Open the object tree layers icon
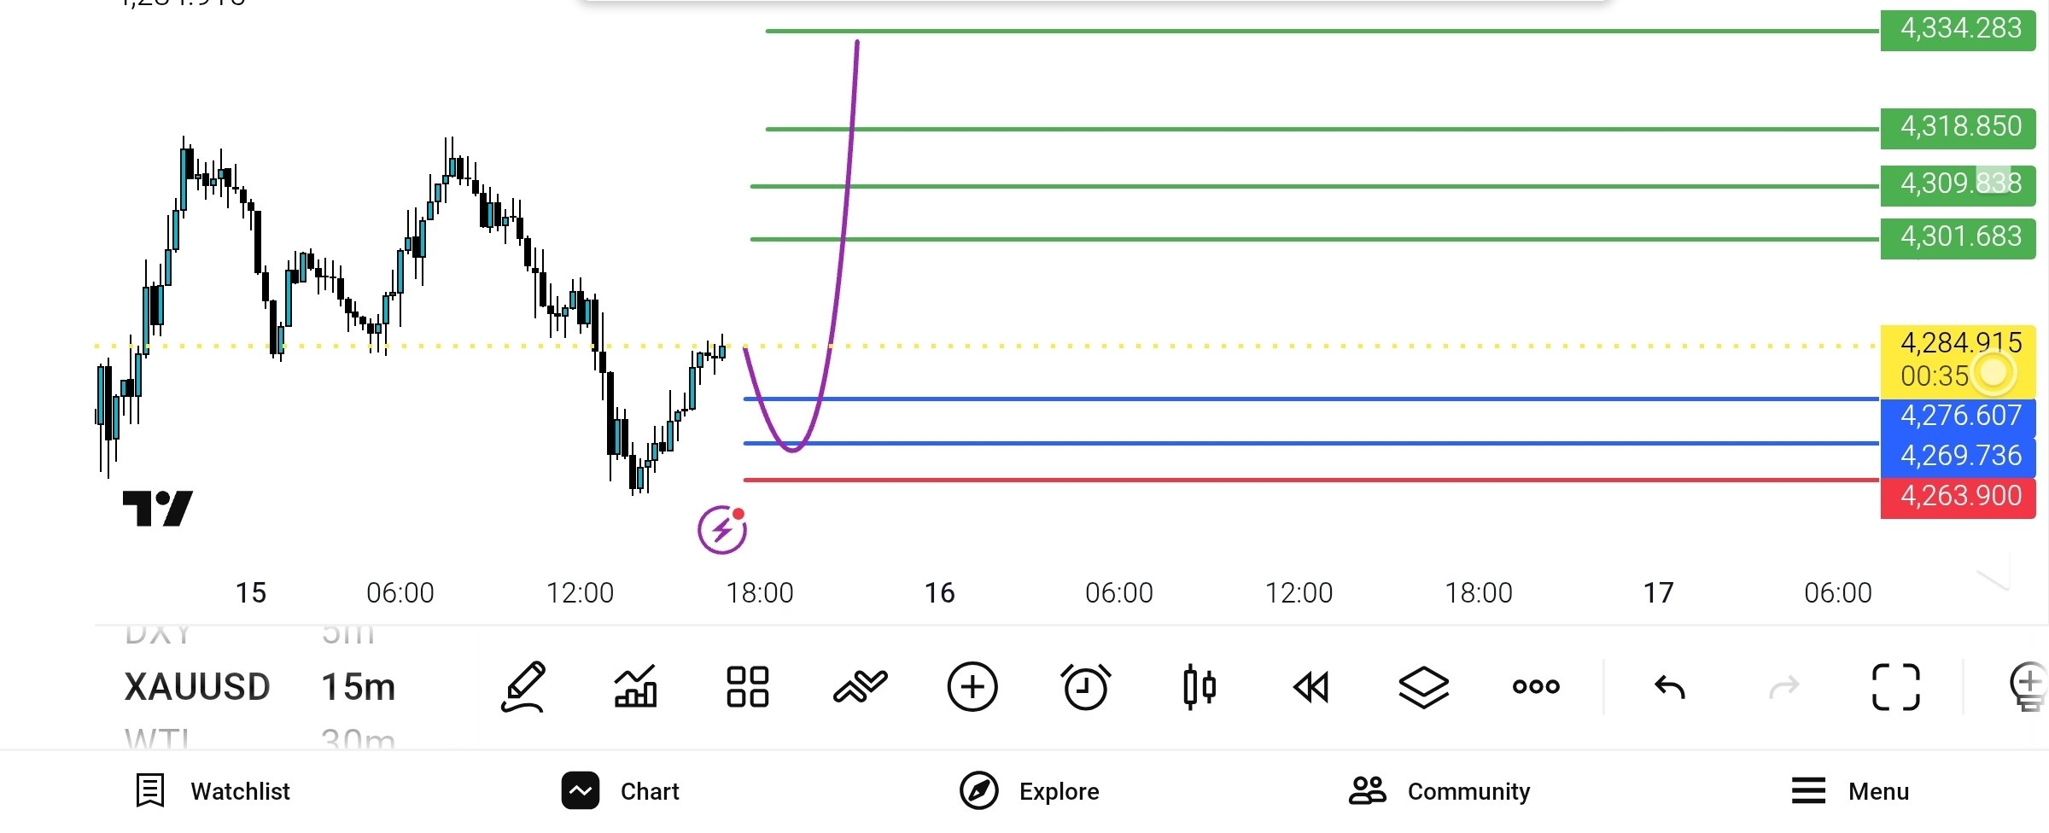Viewport: 2049px width, 833px height. (x=1424, y=686)
